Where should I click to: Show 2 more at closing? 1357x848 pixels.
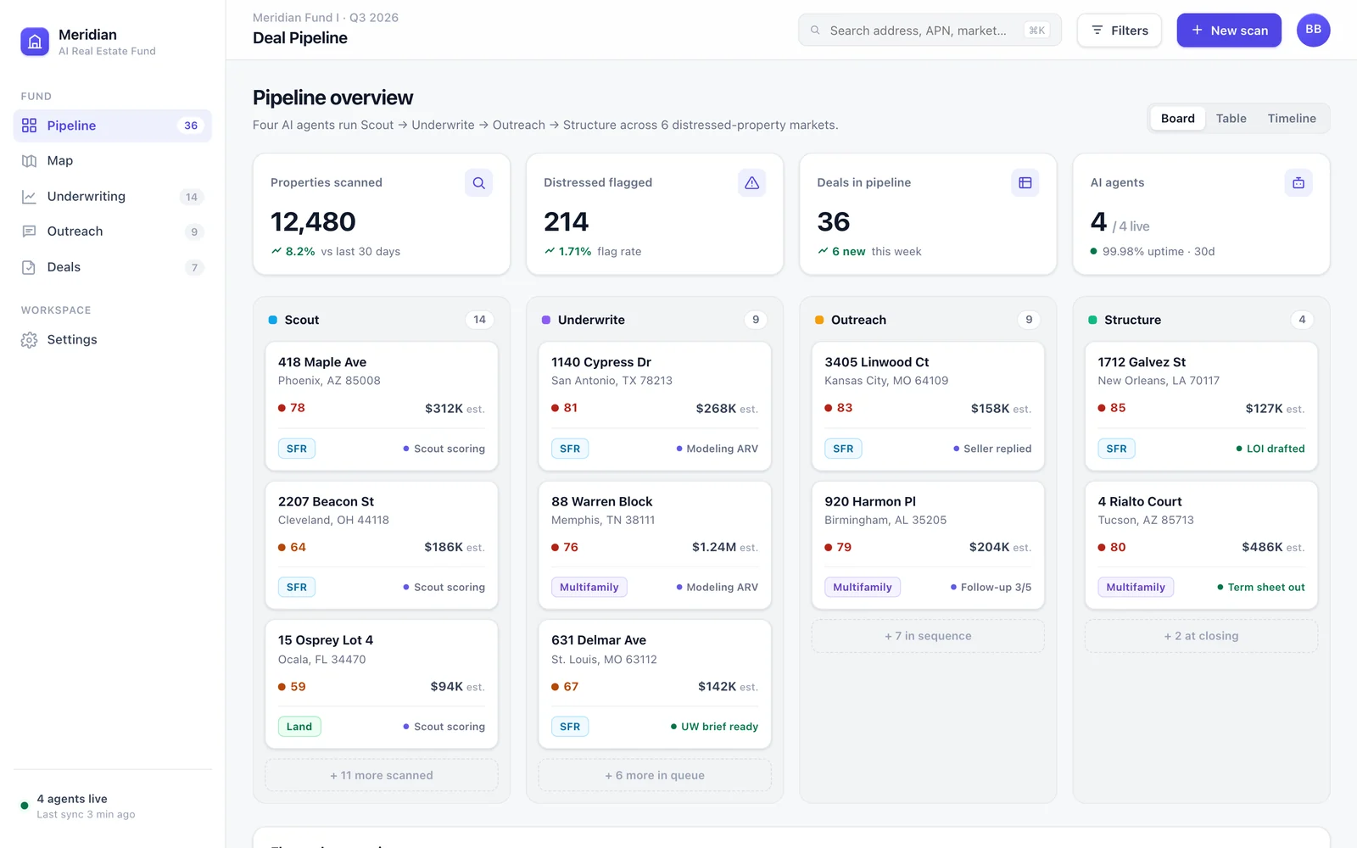point(1201,636)
